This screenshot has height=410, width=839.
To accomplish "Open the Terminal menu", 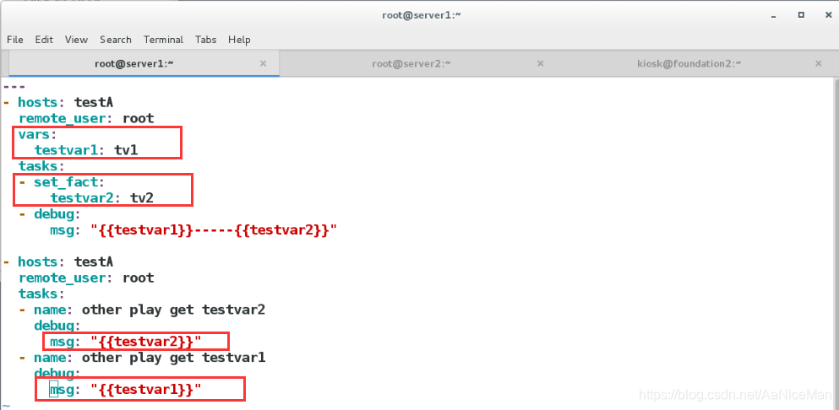I will 163,40.
